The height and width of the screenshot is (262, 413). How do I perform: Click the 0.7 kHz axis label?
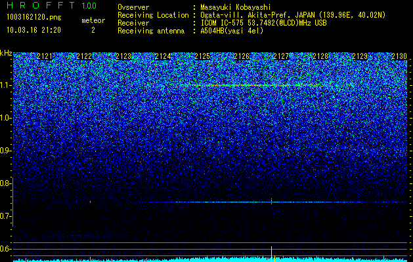[x=6, y=216]
